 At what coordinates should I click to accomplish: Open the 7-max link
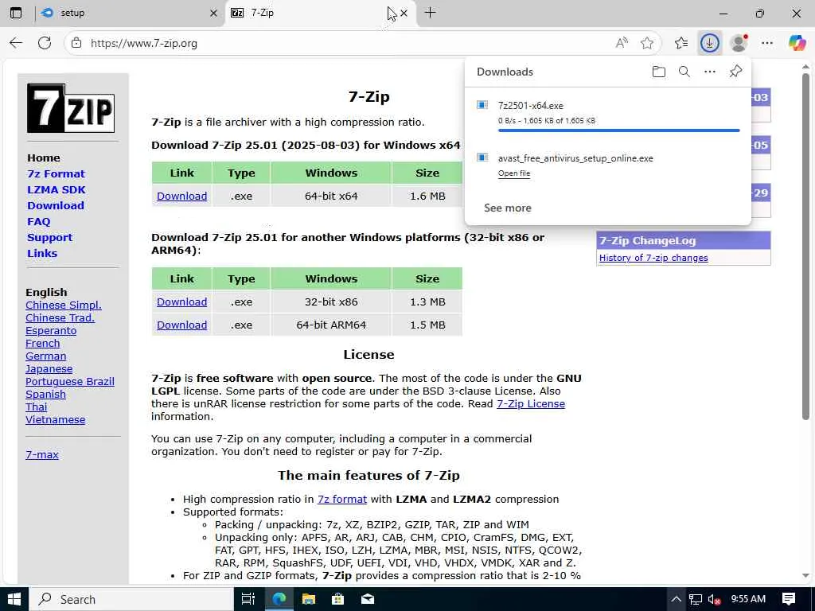click(x=42, y=454)
